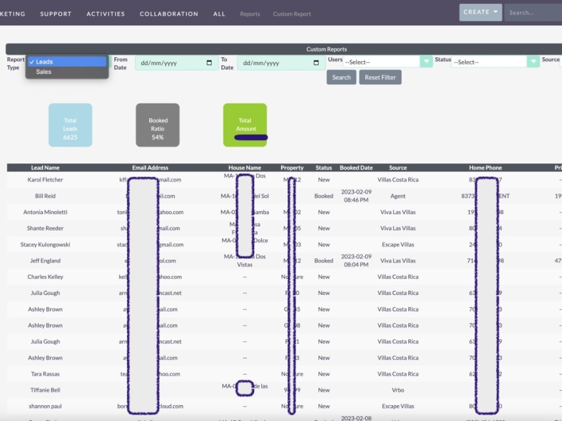Select the checked Leads report type

pyautogui.click(x=66, y=61)
